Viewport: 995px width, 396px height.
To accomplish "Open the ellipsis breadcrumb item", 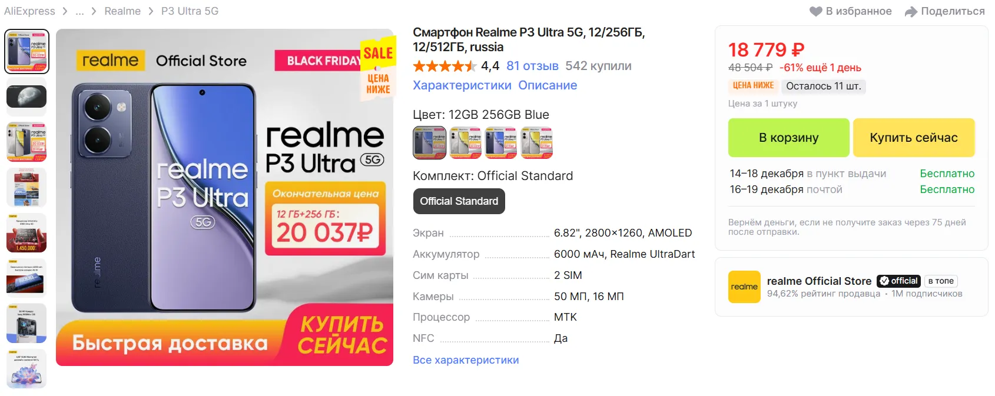I will coord(79,11).
